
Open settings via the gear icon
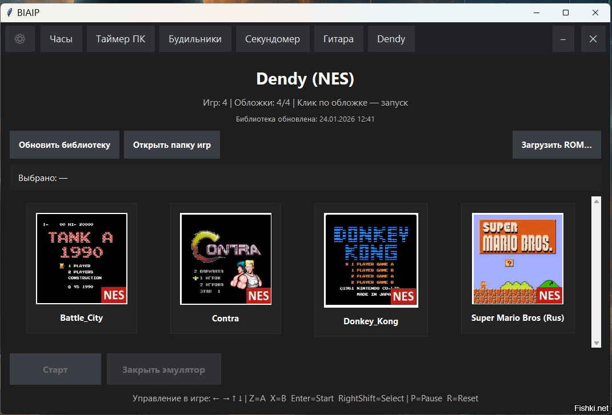point(20,39)
